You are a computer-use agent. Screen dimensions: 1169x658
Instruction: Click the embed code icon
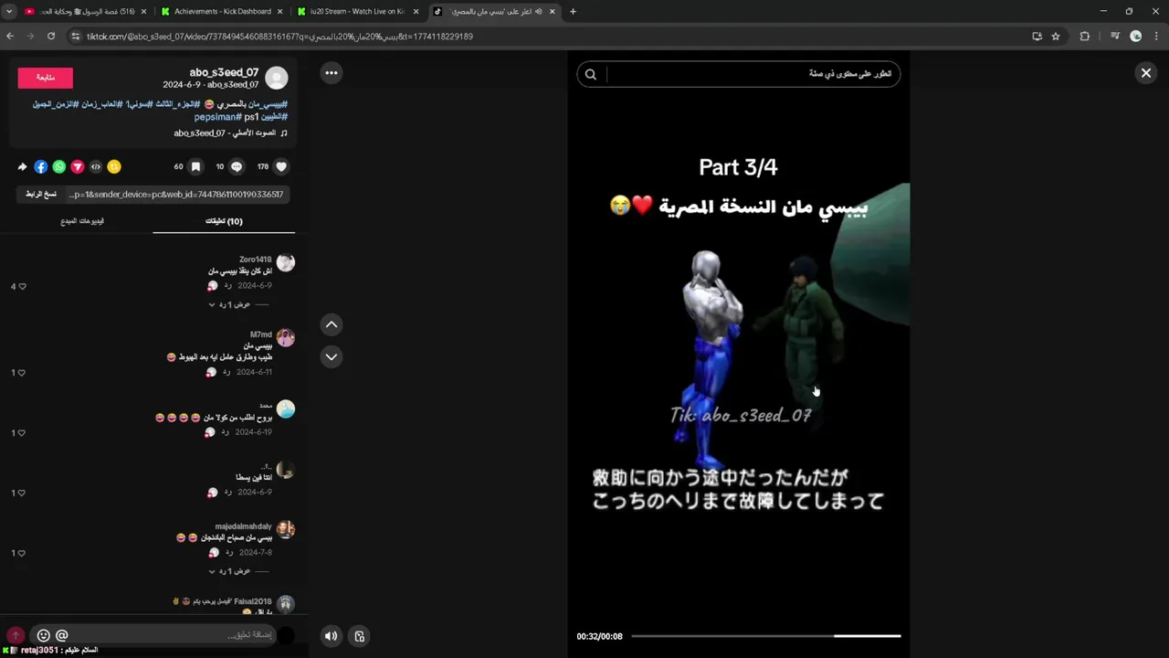click(96, 167)
